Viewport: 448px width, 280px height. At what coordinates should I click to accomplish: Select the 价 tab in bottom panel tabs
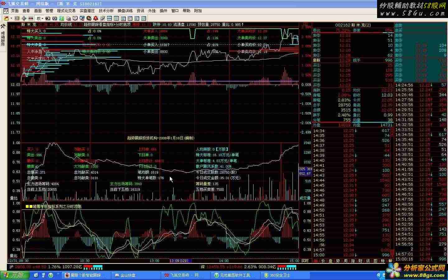tap(323, 261)
